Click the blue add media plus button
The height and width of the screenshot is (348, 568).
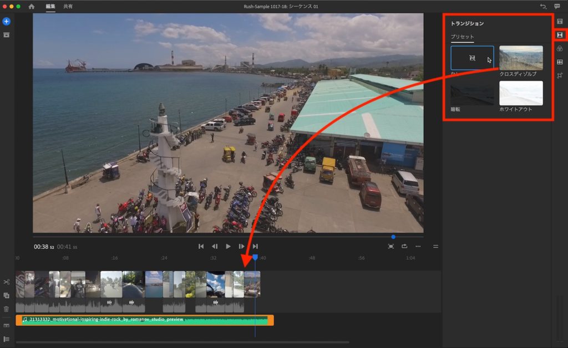point(6,22)
